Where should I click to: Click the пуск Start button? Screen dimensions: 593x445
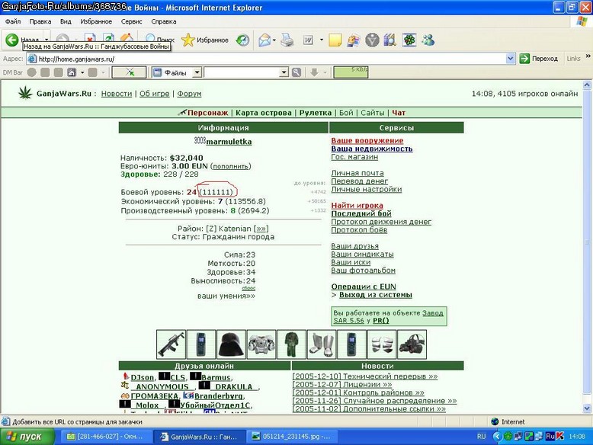coord(27,437)
